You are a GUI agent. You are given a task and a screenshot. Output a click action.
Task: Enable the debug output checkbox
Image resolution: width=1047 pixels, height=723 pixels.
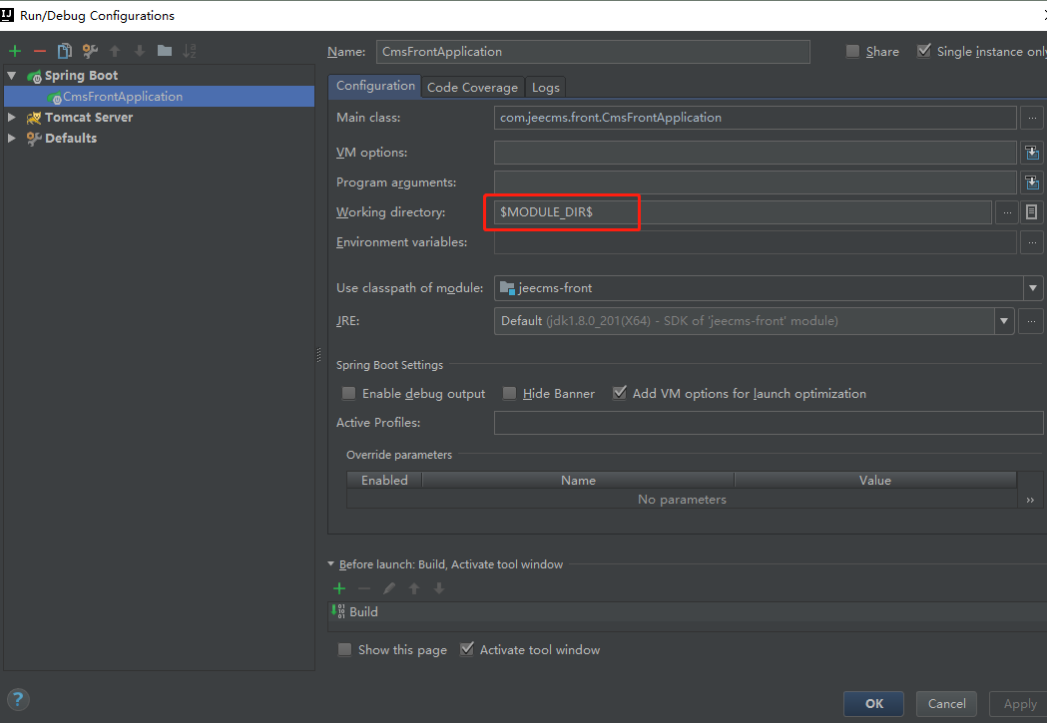pos(348,394)
